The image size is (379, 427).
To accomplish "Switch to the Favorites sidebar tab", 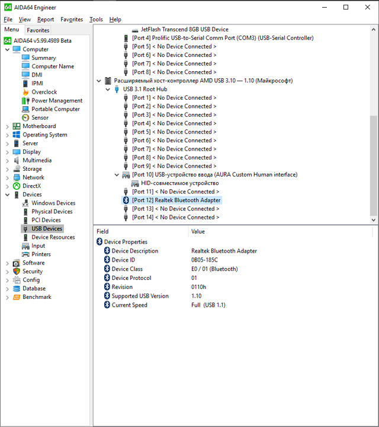I will pos(38,30).
